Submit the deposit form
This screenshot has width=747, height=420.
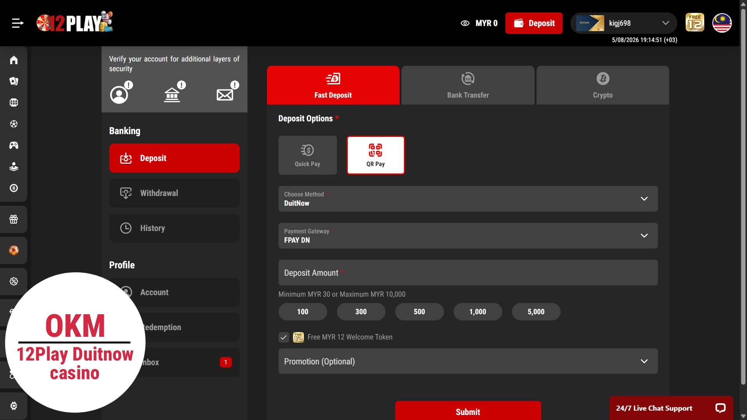click(x=468, y=411)
